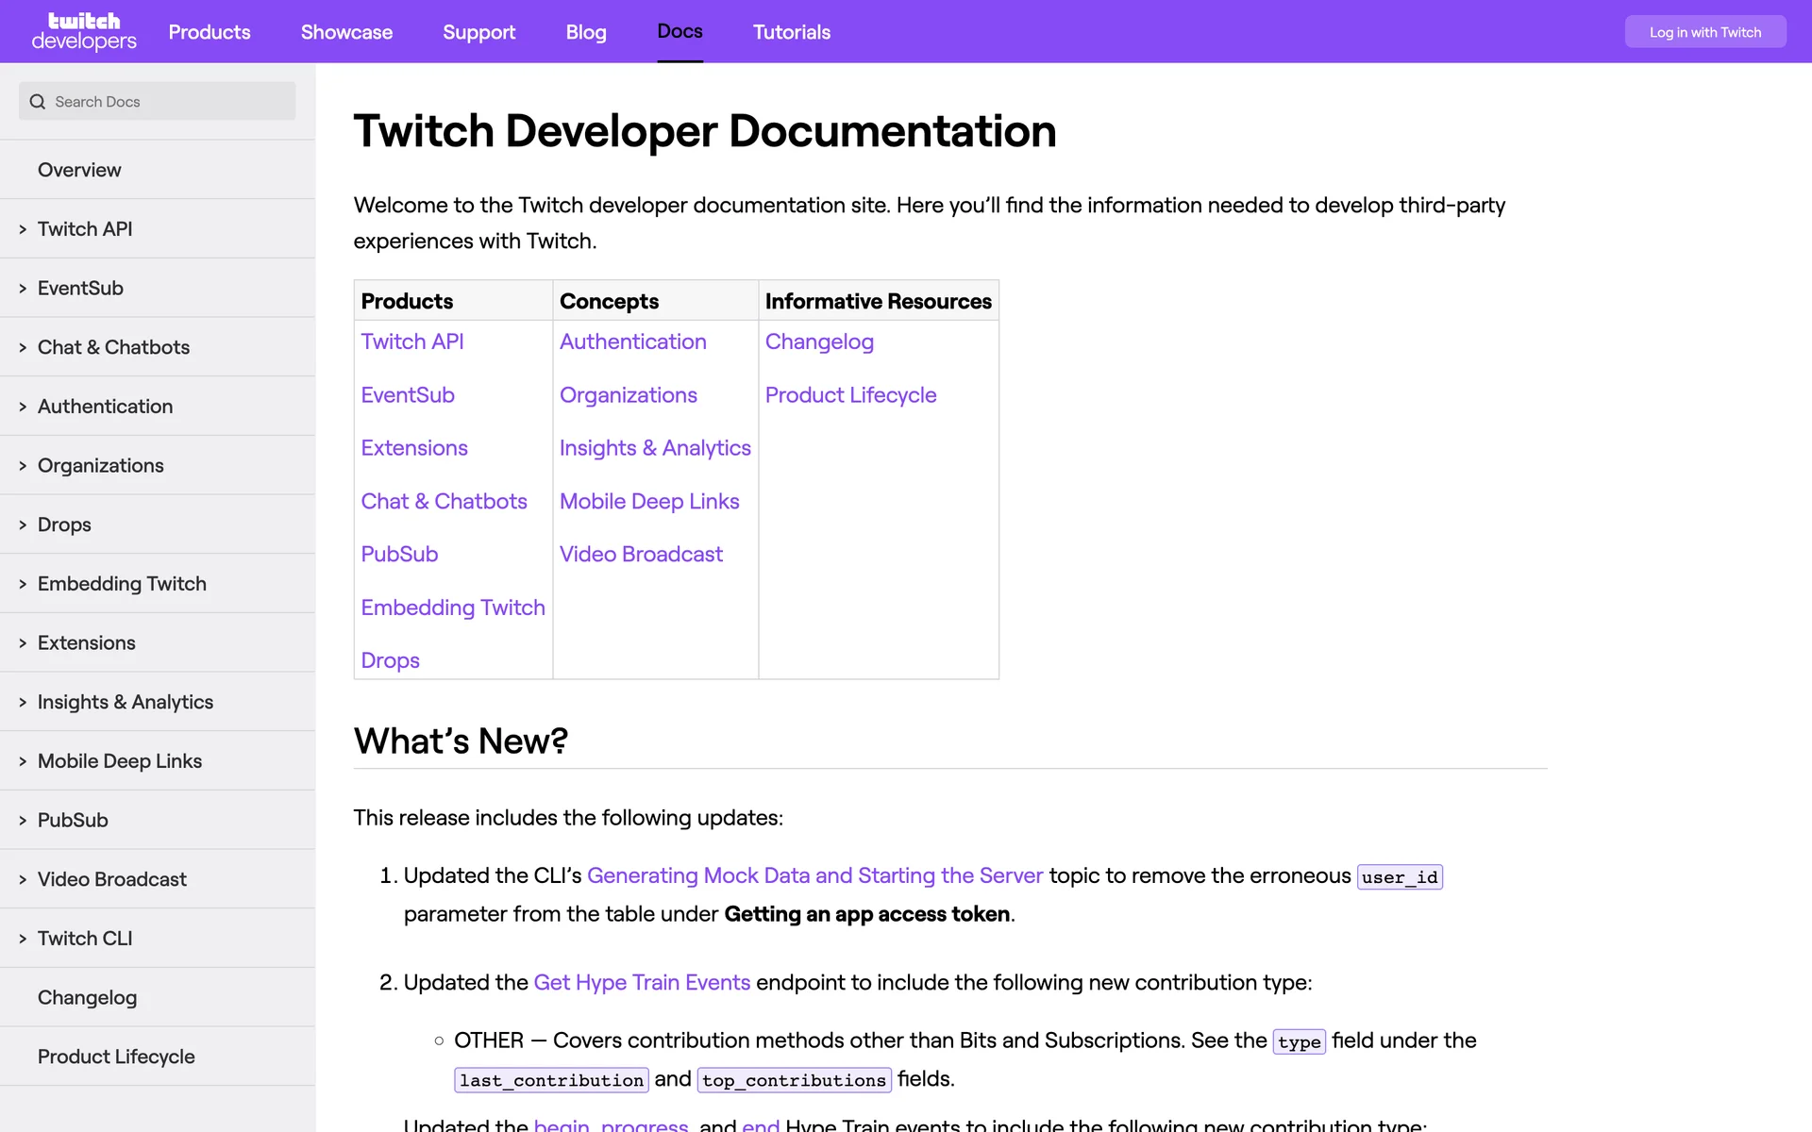The height and width of the screenshot is (1132, 1812).
Task: Expand the Drops sidebar chevron
Action: coord(23,524)
